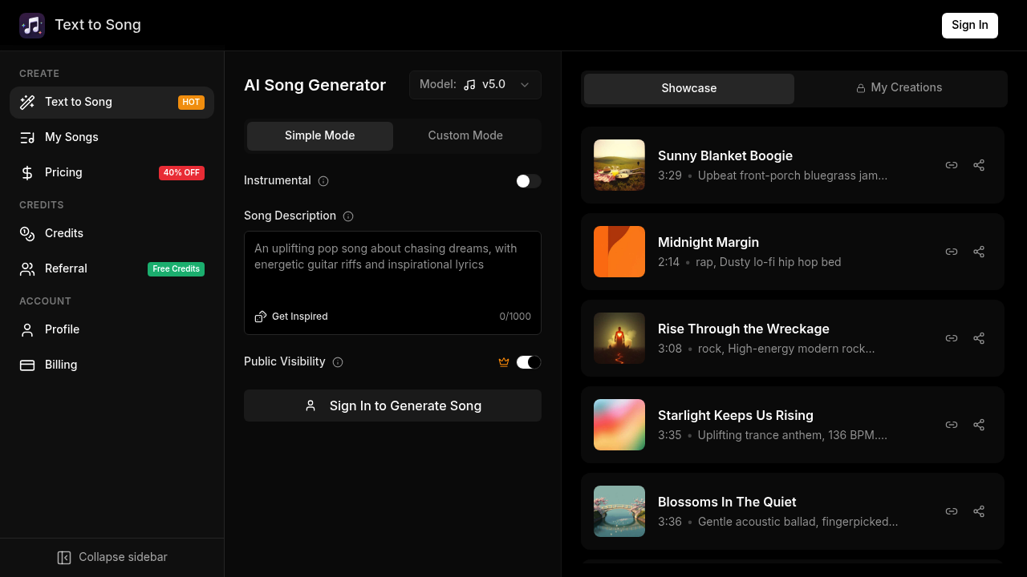Switch to Custom Mode

465,135
